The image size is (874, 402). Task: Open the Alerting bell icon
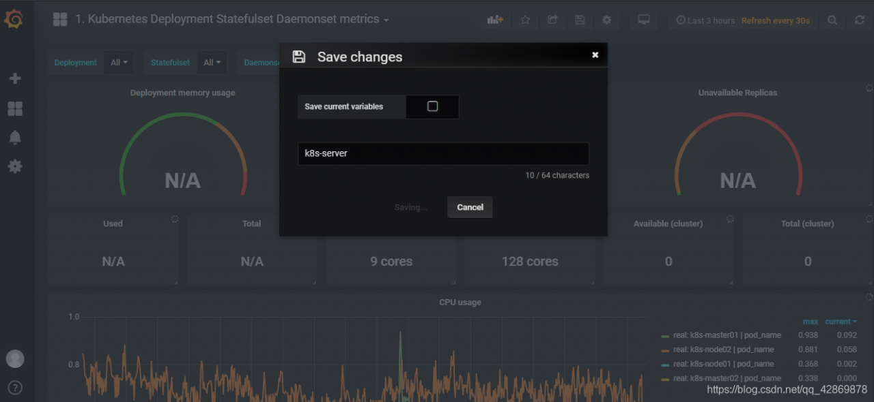[15, 138]
